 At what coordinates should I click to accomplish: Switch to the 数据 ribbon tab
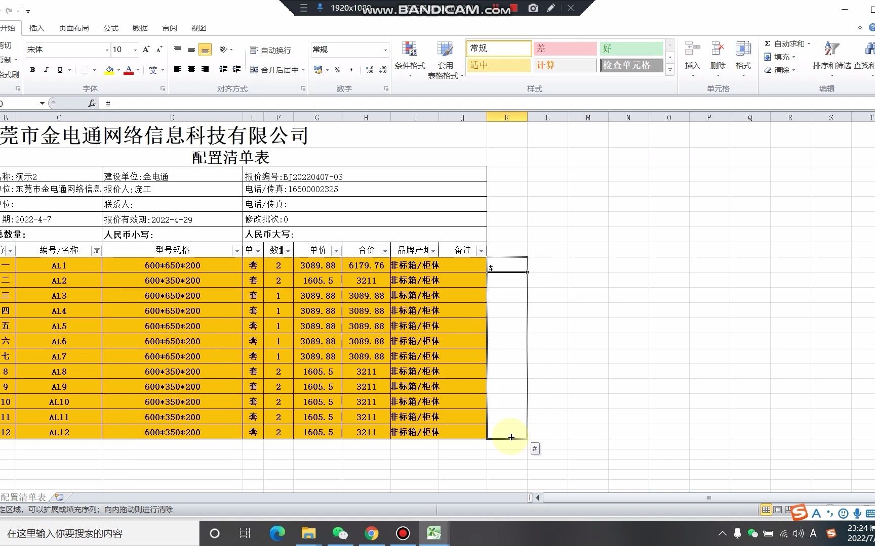[140, 28]
